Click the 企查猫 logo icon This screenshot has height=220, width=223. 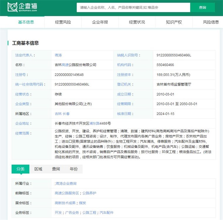point(22,7)
